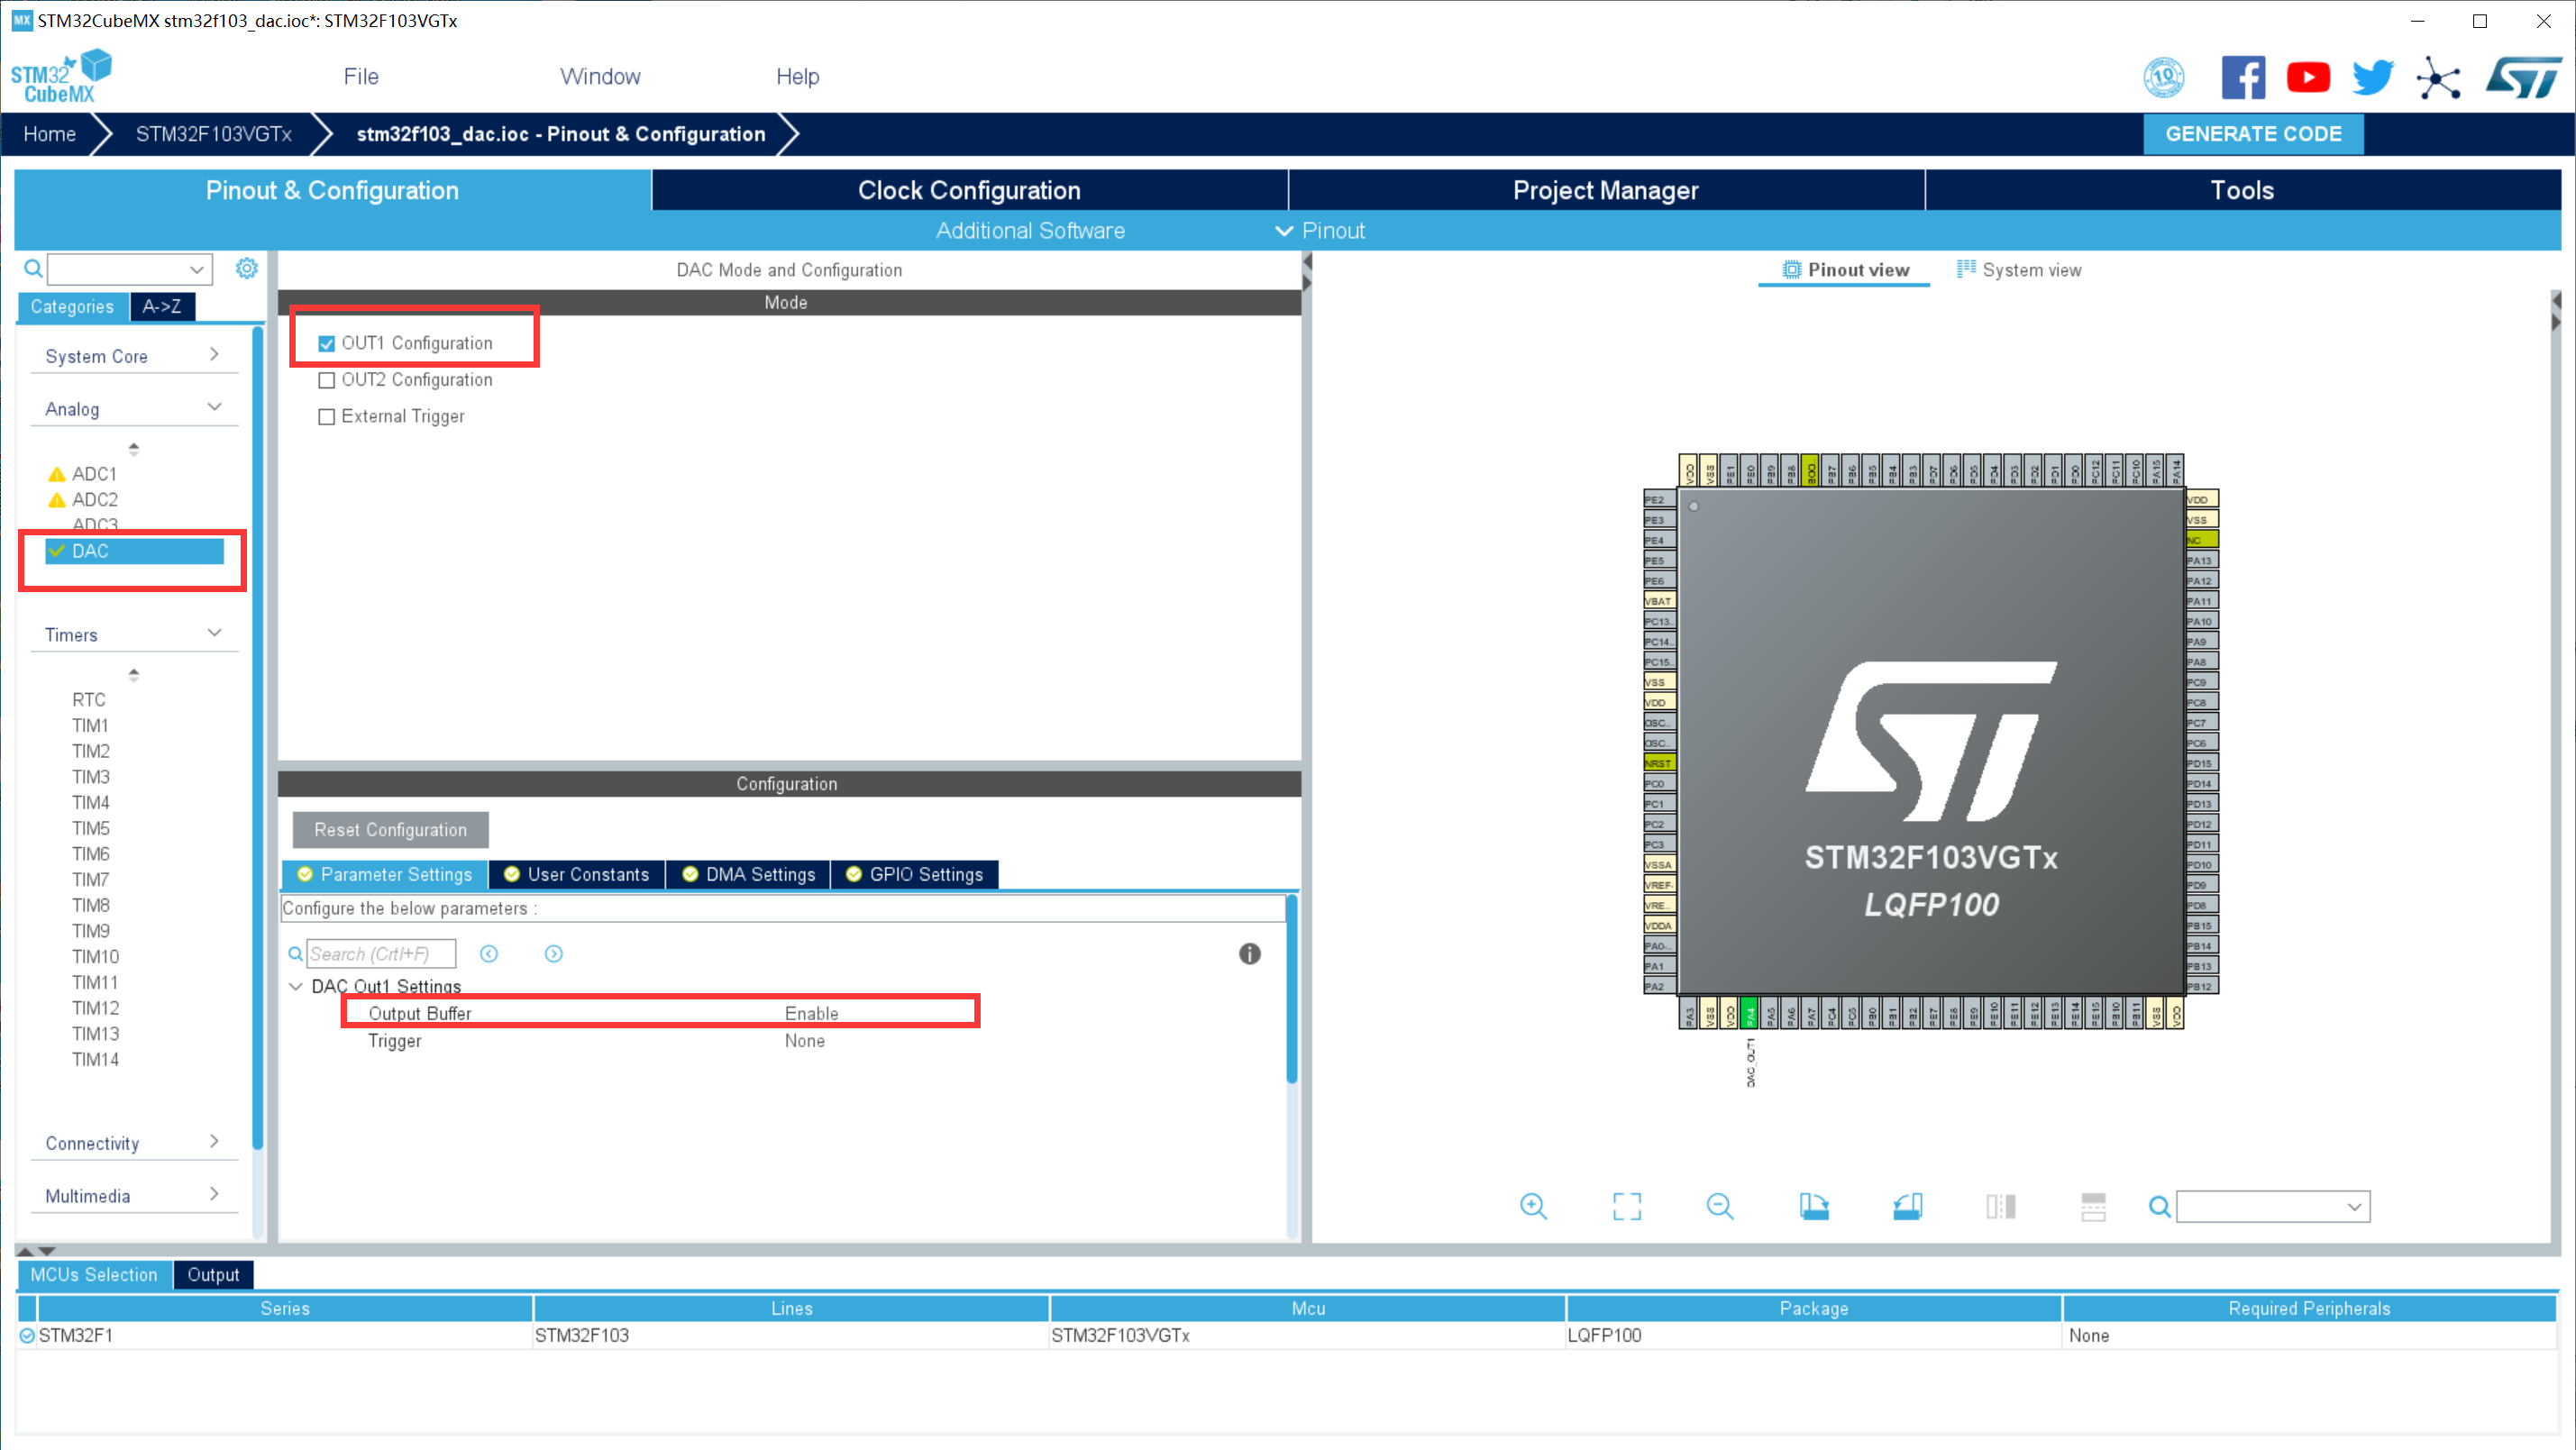Click the zoom out icon on pinout

1720,1206
